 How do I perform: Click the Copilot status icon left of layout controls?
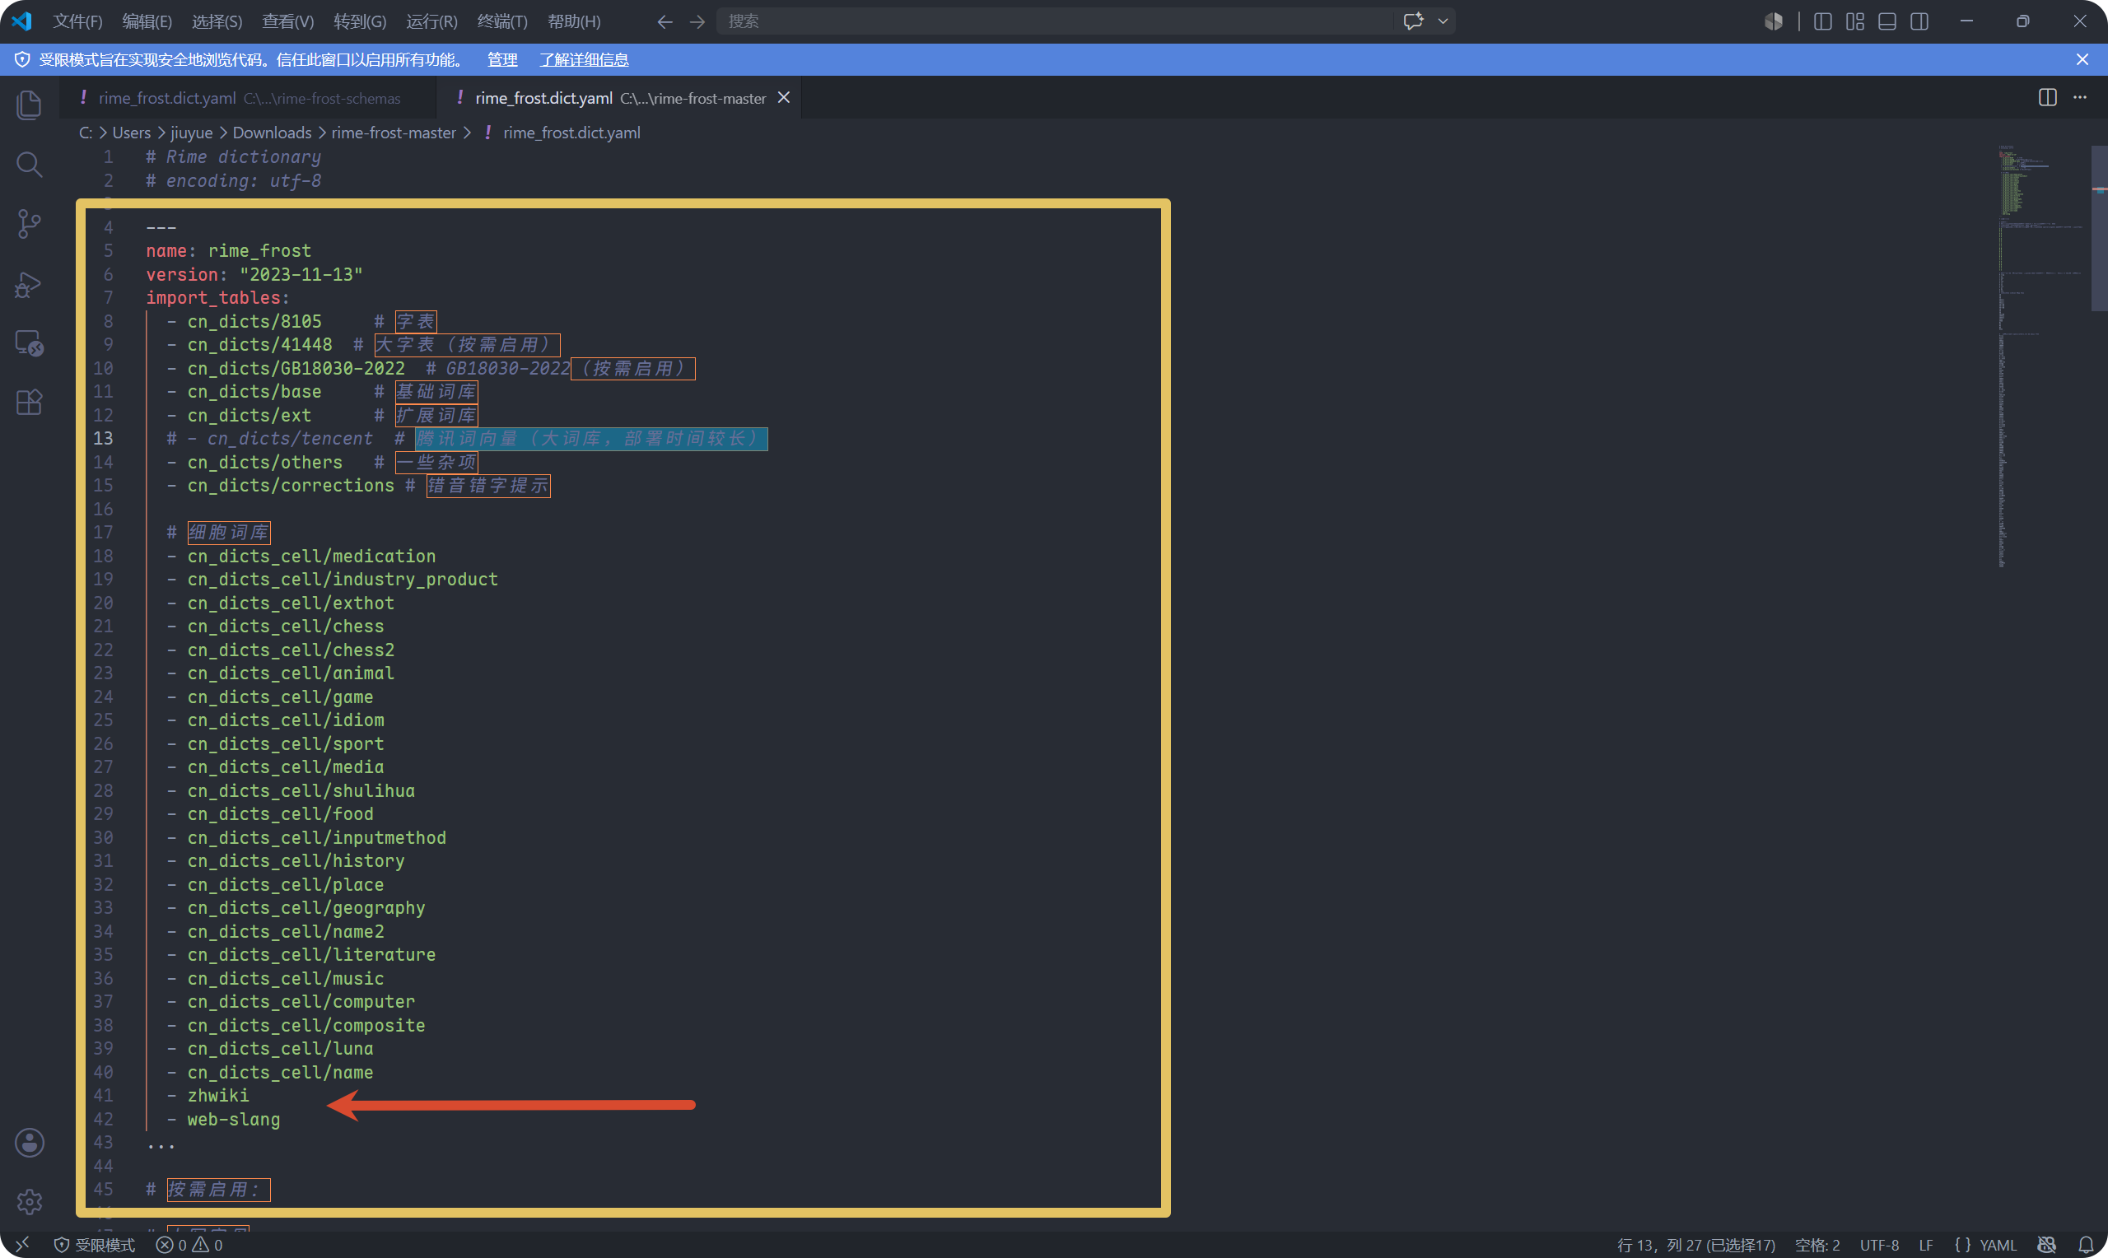[x=1773, y=21]
